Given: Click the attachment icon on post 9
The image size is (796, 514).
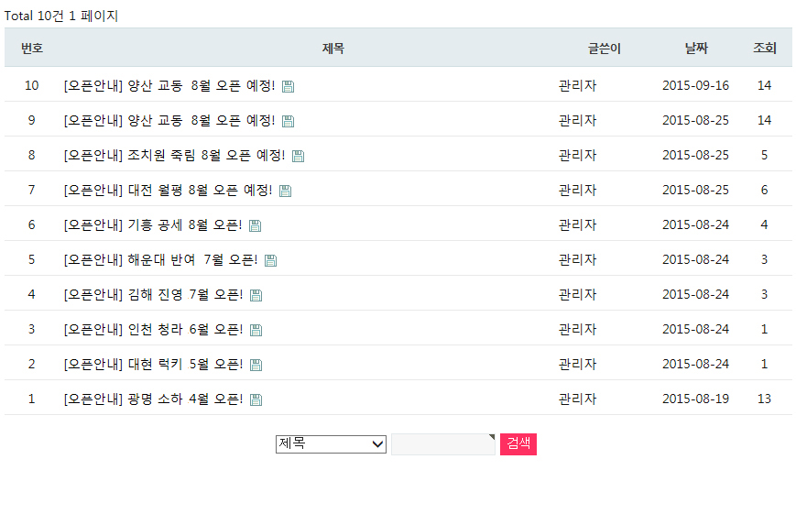Looking at the screenshot, I should [288, 121].
